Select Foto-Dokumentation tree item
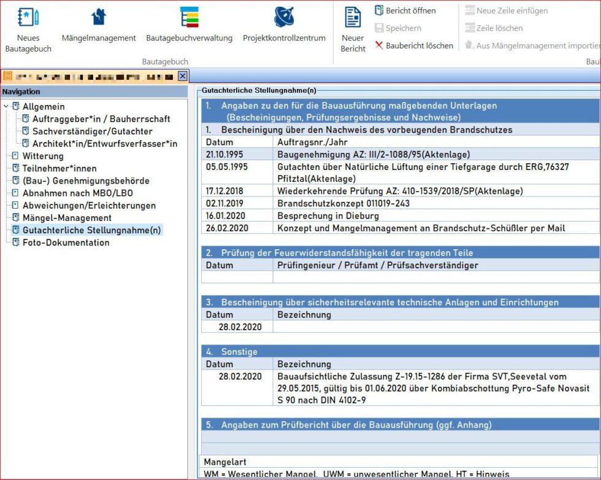The image size is (601, 480). (x=66, y=242)
